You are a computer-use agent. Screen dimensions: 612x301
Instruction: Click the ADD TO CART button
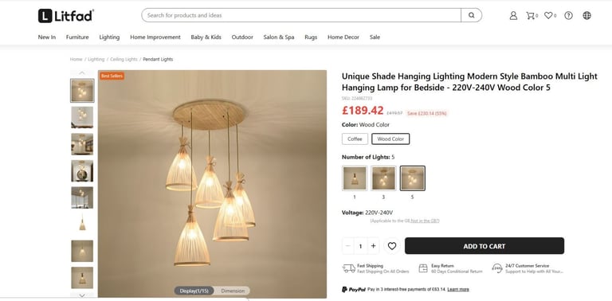click(x=484, y=246)
